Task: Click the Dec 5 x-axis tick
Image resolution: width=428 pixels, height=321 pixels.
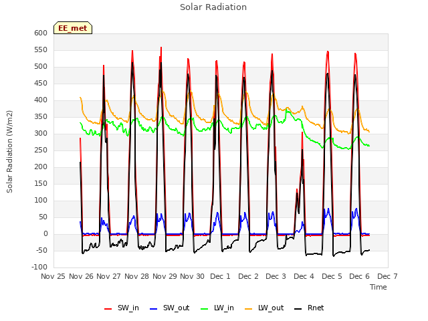Action: (x=332, y=276)
